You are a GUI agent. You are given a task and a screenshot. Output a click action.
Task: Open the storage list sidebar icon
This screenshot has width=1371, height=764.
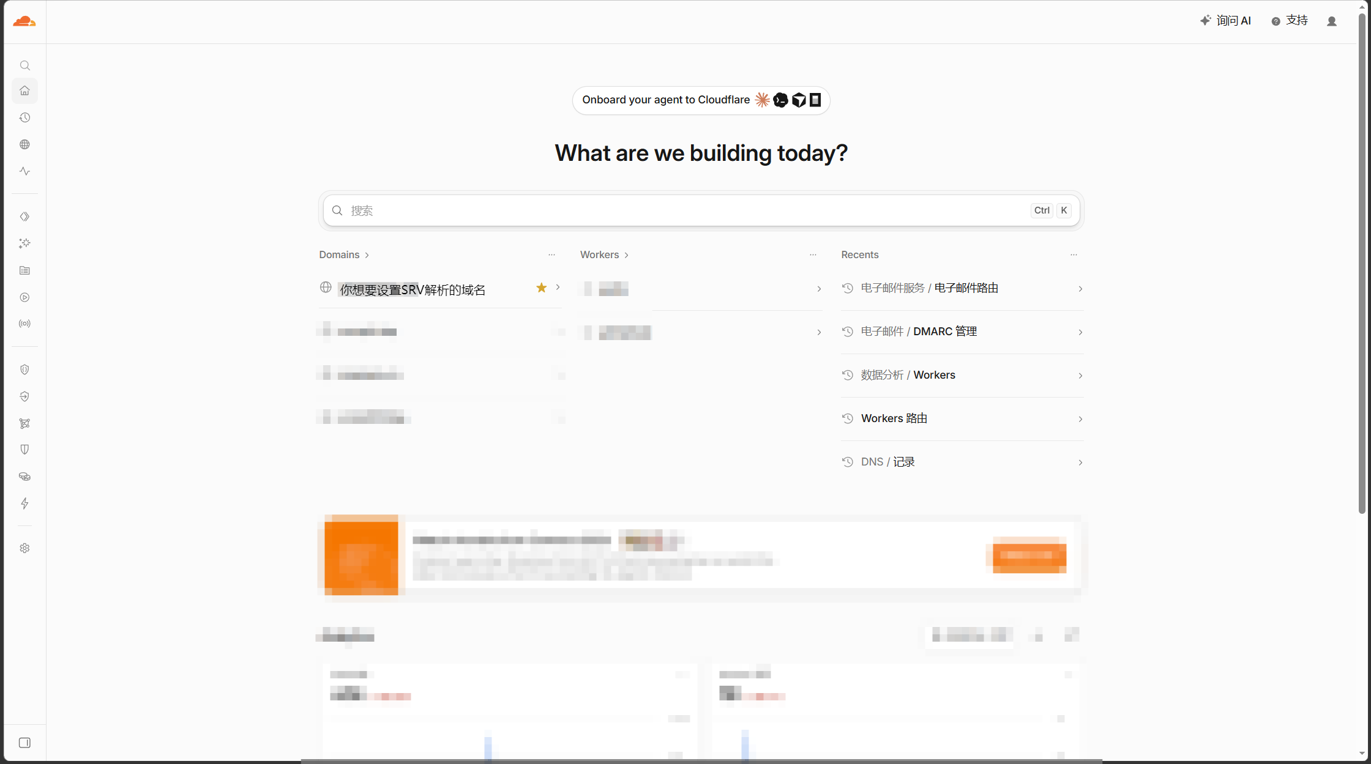pyautogui.click(x=24, y=270)
